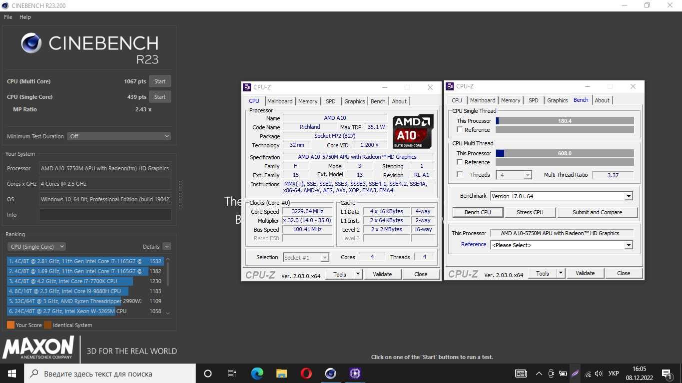Image resolution: width=682 pixels, height=383 pixels.
Task: Select ranking row Intel Core i7-7700K CPU
Action: tap(85, 281)
